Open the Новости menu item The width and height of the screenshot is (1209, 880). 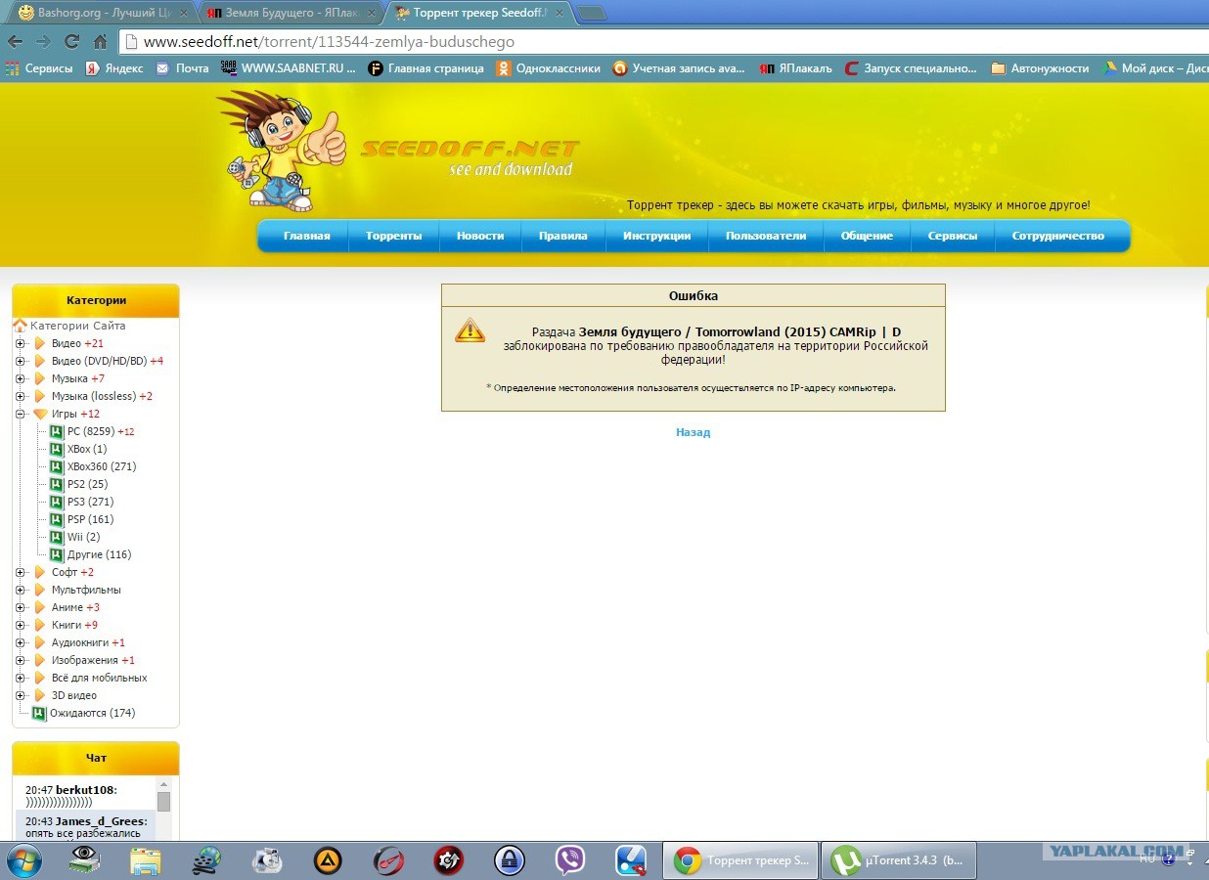pyautogui.click(x=480, y=236)
